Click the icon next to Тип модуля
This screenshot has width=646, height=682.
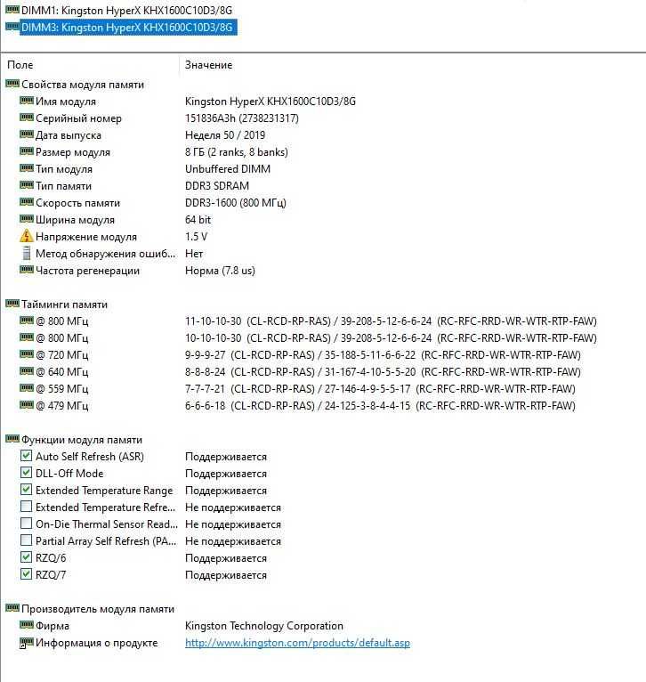27,168
